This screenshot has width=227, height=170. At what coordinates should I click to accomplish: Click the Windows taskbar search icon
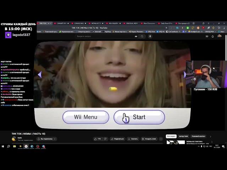pos(9,146)
